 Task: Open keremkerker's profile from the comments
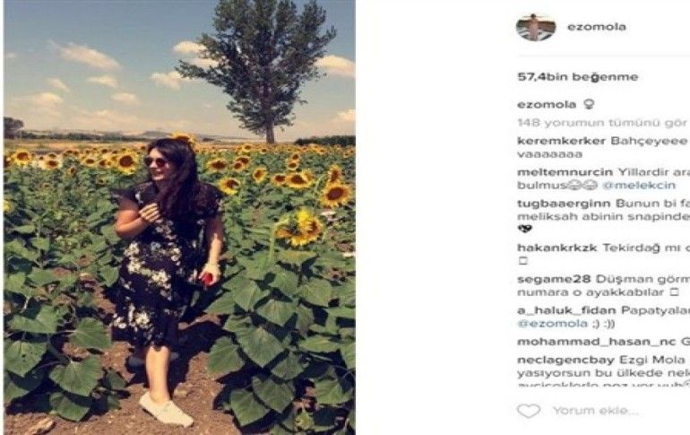(562, 142)
